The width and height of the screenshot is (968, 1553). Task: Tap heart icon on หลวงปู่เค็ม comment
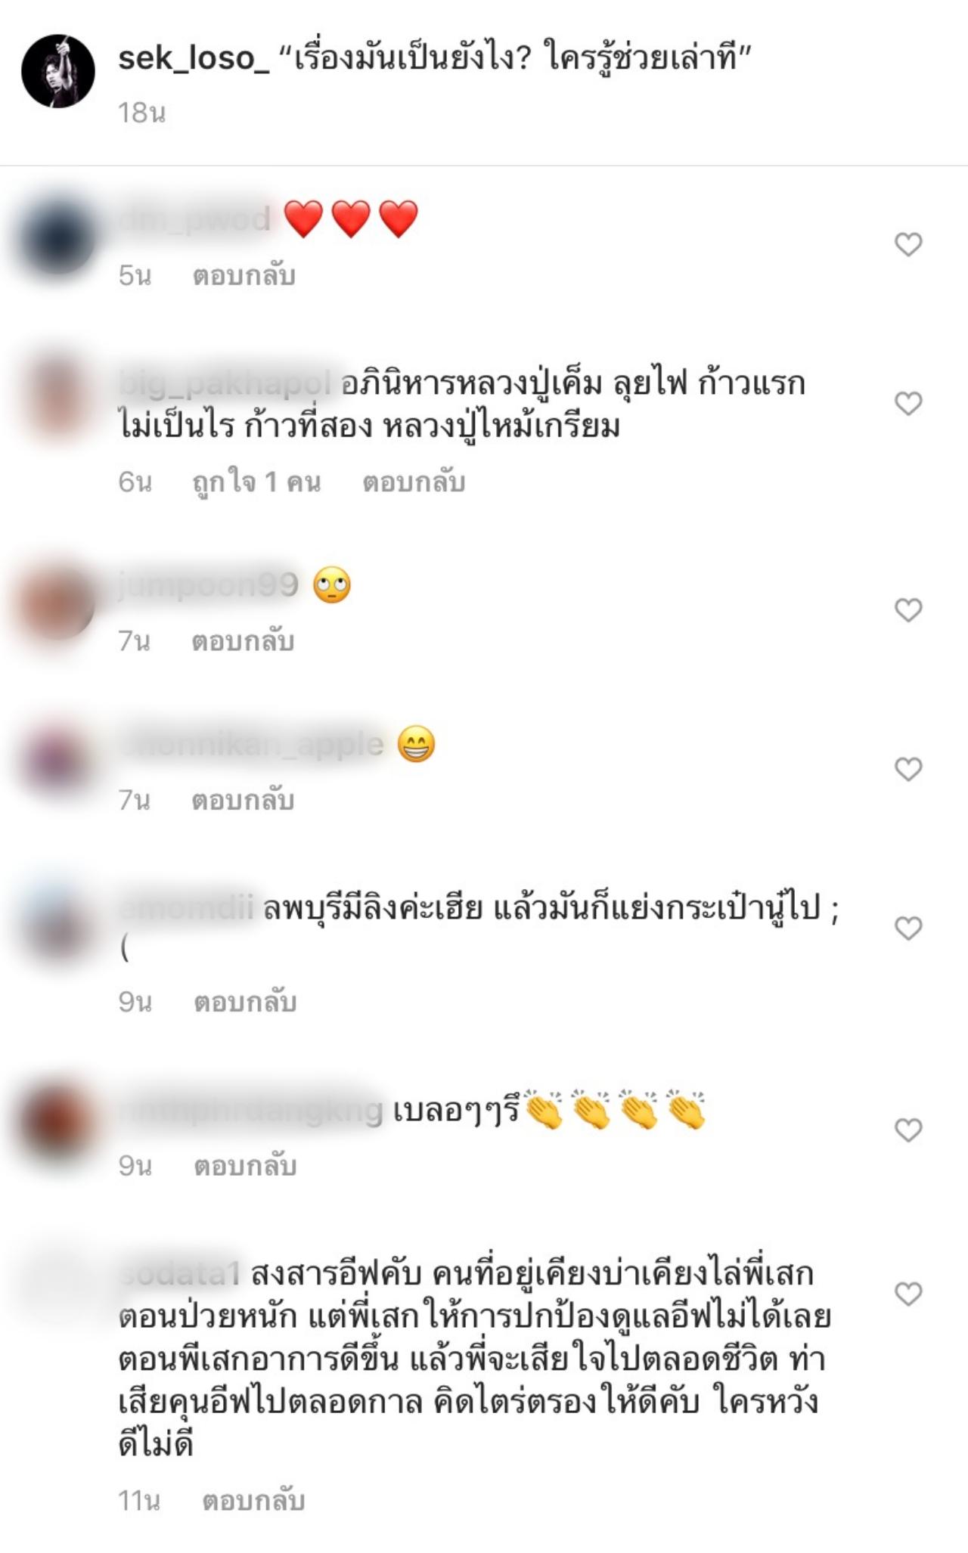pos(908,403)
